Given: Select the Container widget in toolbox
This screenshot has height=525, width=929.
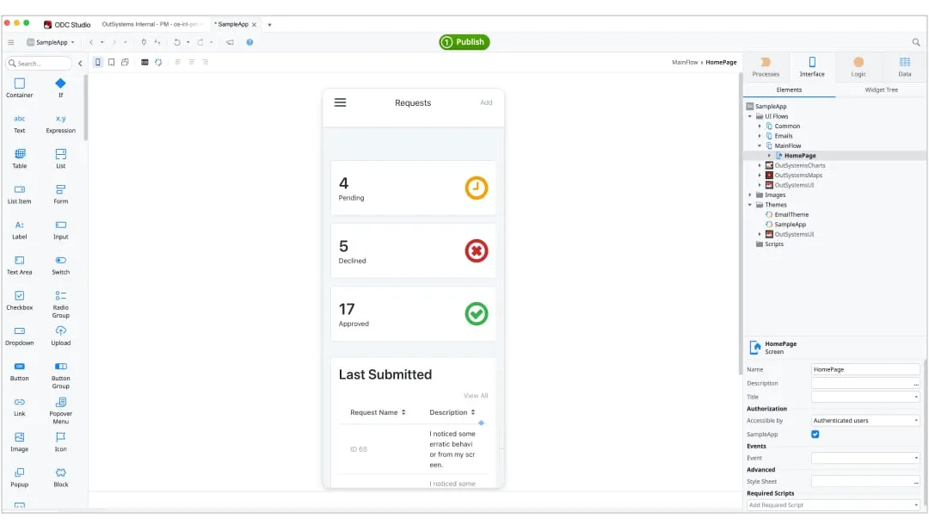Looking at the screenshot, I should (19, 83).
